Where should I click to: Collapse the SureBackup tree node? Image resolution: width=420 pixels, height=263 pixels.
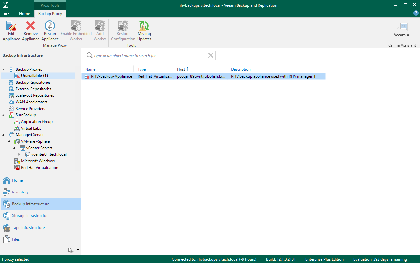pos(4,115)
